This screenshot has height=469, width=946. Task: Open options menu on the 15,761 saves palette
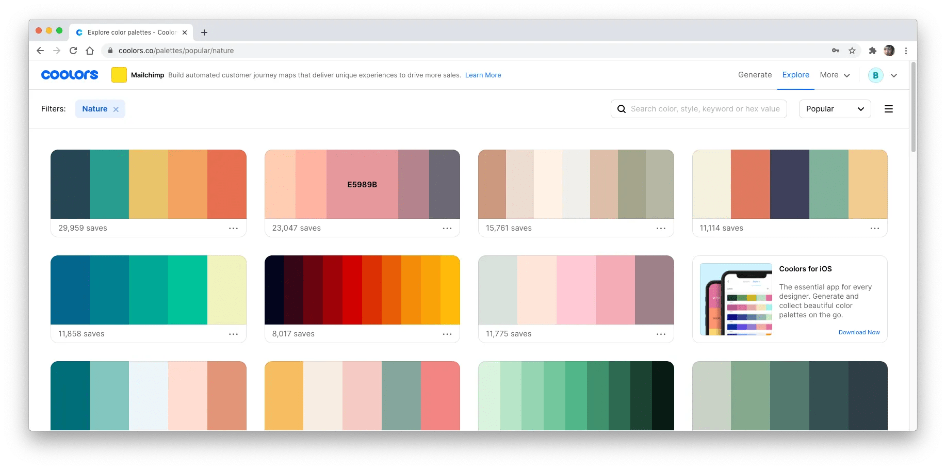(661, 228)
